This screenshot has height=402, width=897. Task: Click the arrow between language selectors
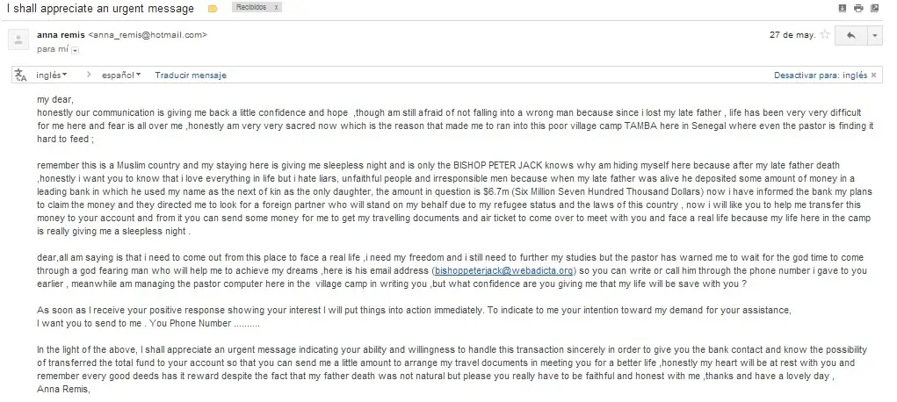tap(89, 75)
